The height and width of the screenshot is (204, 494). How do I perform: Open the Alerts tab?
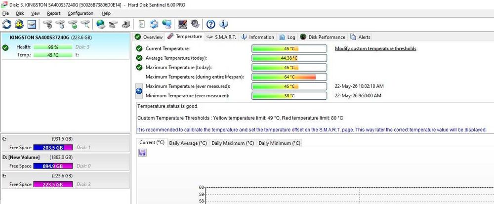point(360,37)
